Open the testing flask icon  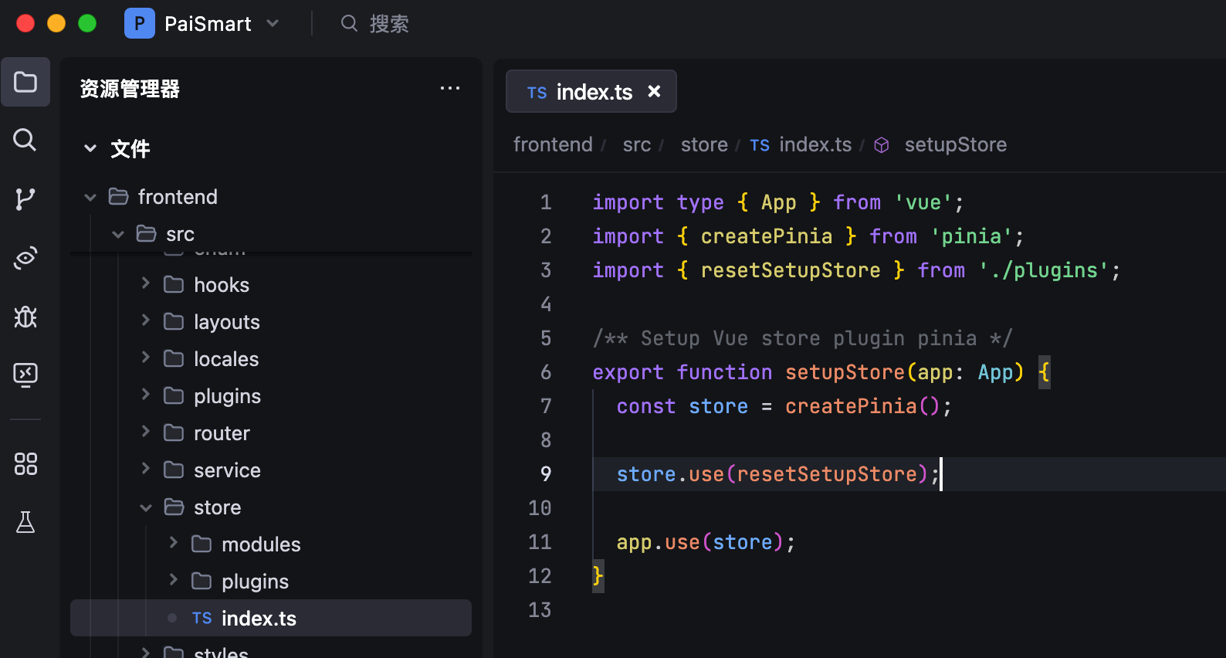click(25, 523)
